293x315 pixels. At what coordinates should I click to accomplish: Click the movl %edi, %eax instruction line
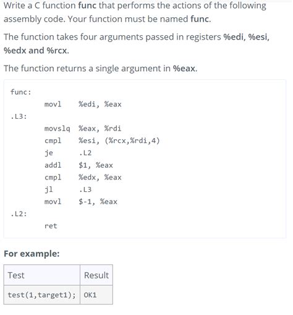click(x=83, y=104)
